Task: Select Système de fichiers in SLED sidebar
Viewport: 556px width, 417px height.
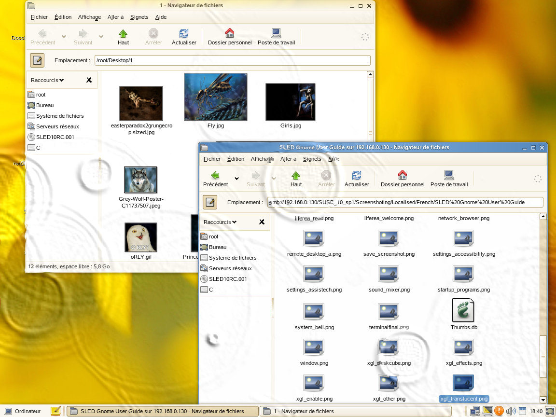Action: 228,258
